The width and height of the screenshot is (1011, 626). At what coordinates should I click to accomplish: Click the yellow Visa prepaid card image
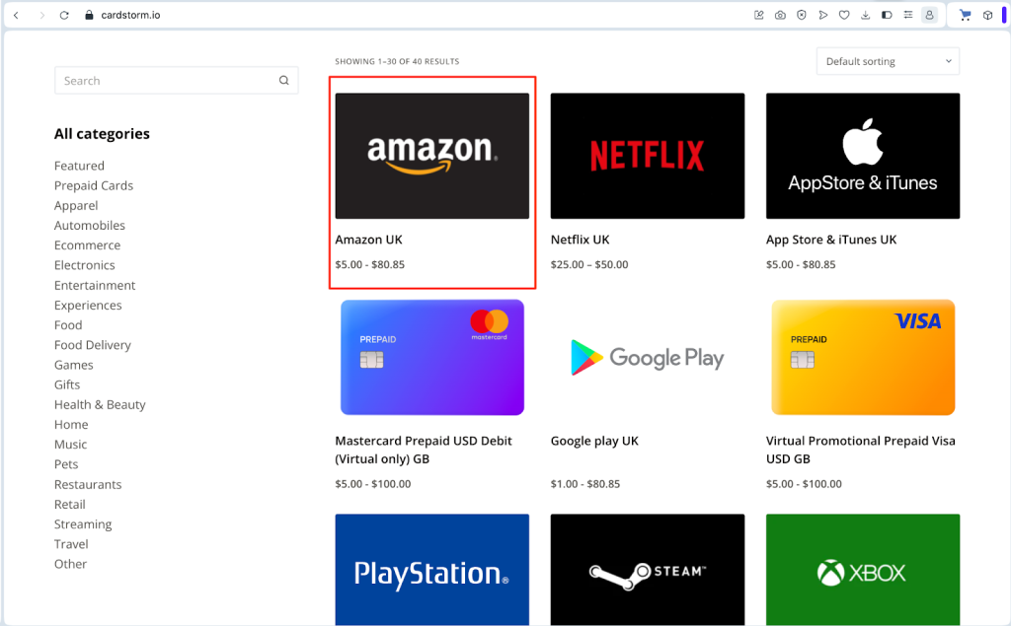point(862,357)
